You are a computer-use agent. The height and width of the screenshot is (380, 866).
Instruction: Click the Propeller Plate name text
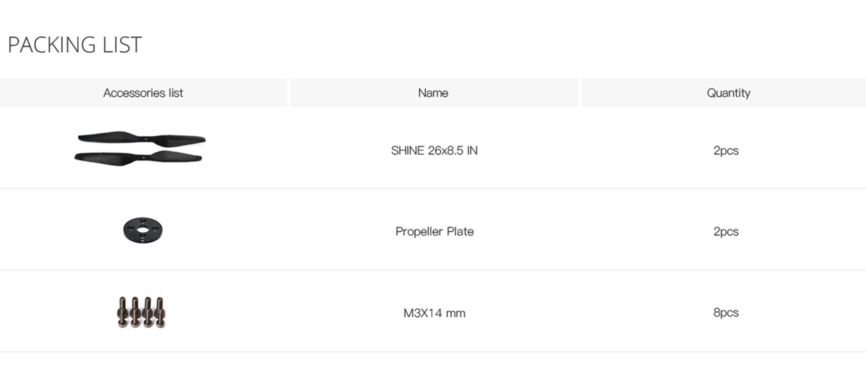(434, 231)
